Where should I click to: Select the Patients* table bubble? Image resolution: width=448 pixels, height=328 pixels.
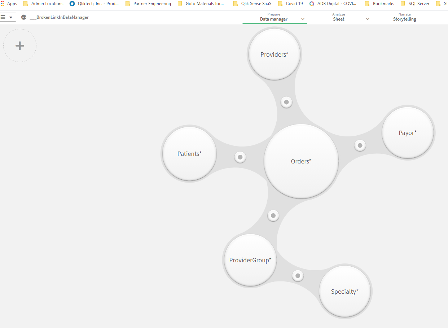click(x=189, y=154)
